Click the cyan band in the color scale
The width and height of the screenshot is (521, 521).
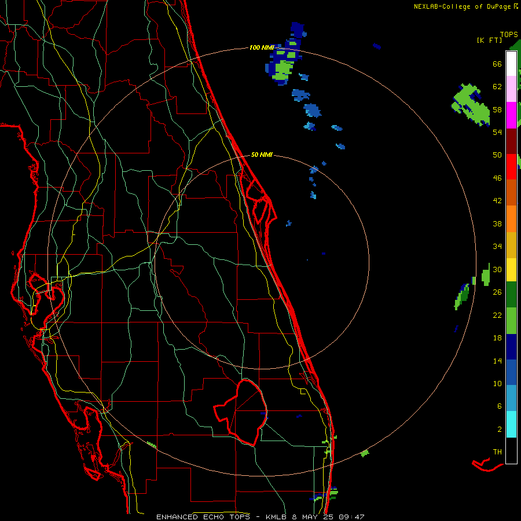pyautogui.click(x=511, y=424)
